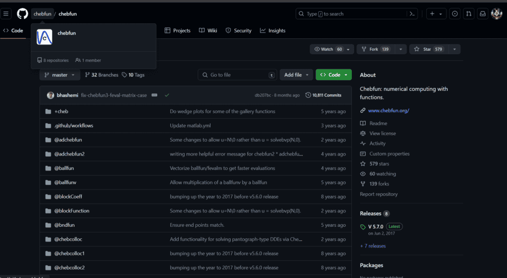Viewport: 507px width, 278px height.
Task: Open the issues icon in header
Action: [x=455, y=14]
